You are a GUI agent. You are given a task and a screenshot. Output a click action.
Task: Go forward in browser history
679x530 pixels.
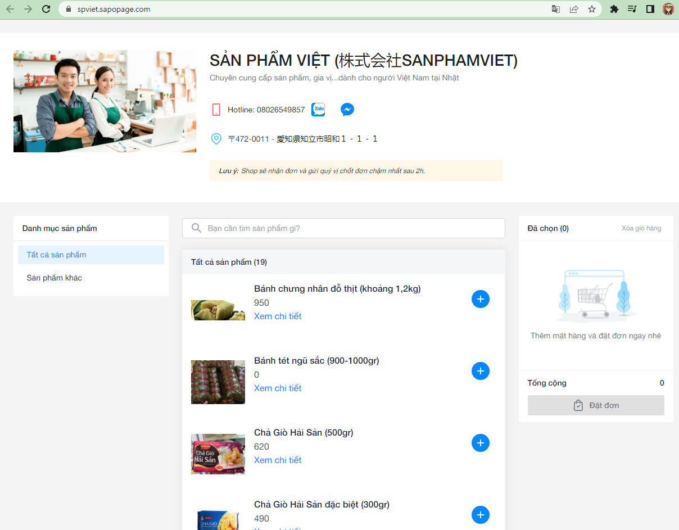(x=28, y=9)
